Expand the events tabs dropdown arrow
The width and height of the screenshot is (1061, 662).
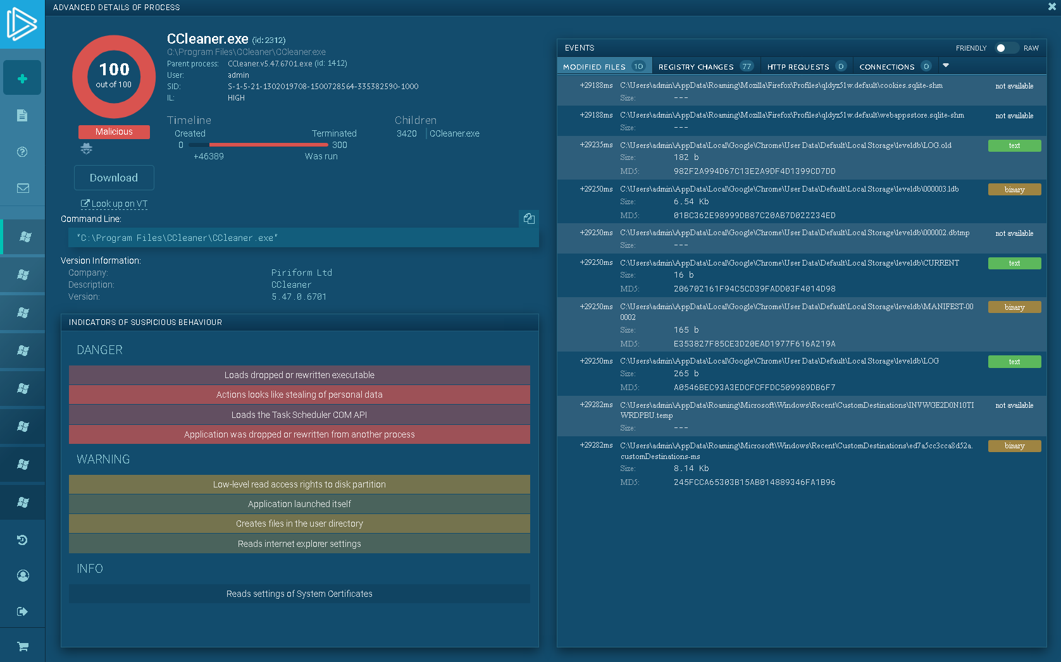pyautogui.click(x=946, y=65)
